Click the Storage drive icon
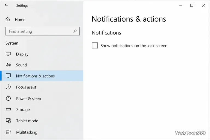Screen dimensions: 210x140 [x=8, y=109]
